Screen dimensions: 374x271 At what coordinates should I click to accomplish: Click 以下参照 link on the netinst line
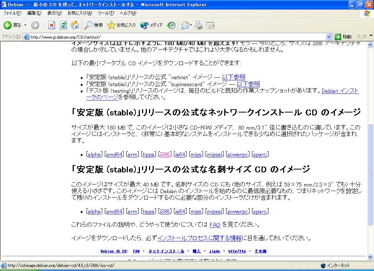click(234, 77)
